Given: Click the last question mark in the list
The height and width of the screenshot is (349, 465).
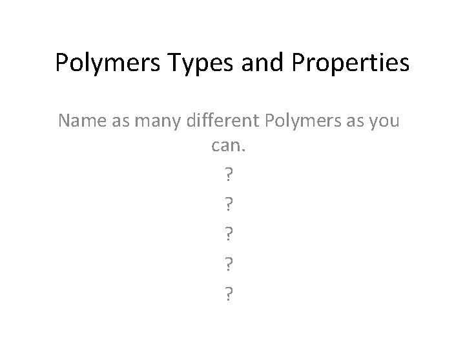Looking at the screenshot, I should [x=229, y=294].
